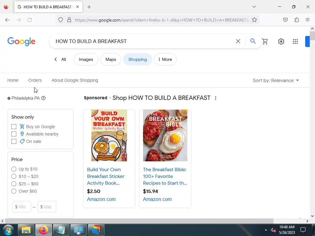Click the $ Max price input field
315x236 pixels.
(x=47, y=207)
